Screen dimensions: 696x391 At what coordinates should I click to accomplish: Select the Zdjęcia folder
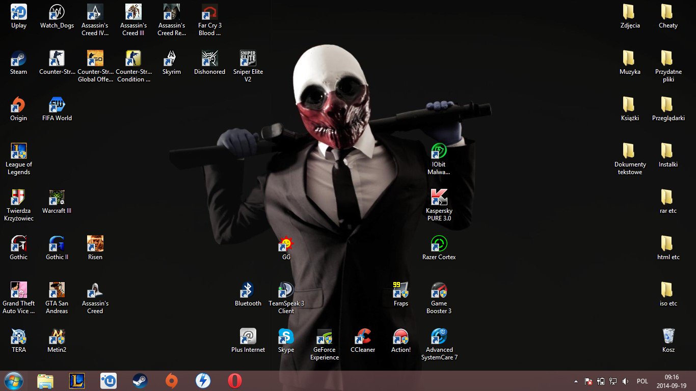630,16
